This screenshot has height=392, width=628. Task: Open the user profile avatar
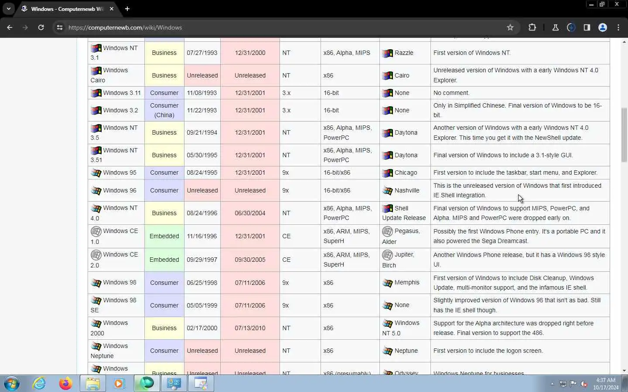(603, 27)
